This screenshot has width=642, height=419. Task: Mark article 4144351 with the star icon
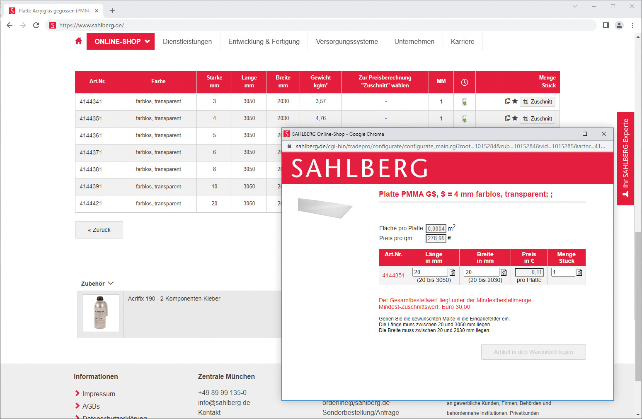point(515,118)
